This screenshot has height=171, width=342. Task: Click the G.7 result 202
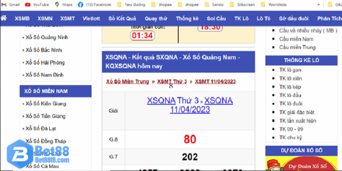point(190,157)
